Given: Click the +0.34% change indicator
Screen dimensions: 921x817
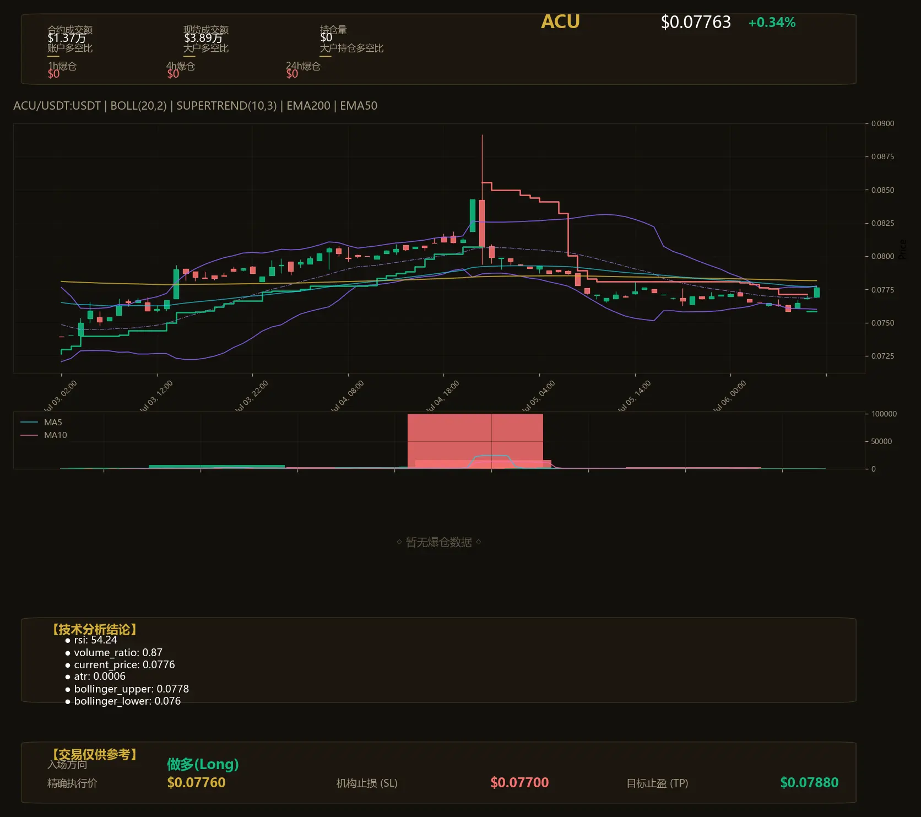Looking at the screenshot, I should [772, 23].
